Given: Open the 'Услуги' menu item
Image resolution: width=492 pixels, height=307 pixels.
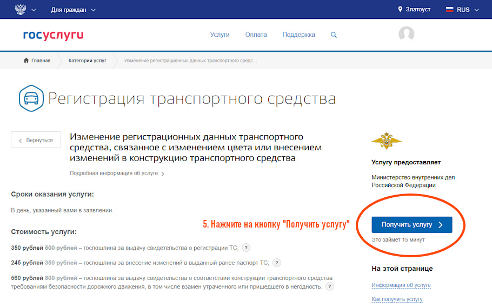Looking at the screenshot, I should pyautogui.click(x=220, y=35).
